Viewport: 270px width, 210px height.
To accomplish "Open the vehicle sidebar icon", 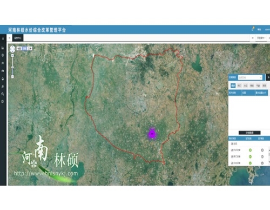I will (x=3, y=71).
